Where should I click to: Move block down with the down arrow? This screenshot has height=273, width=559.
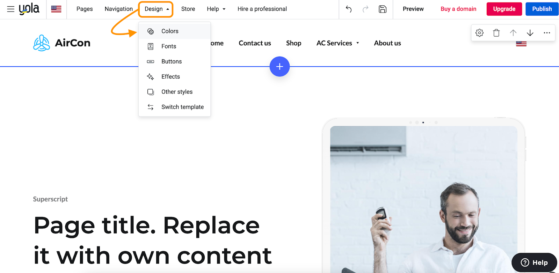point(530,33)
